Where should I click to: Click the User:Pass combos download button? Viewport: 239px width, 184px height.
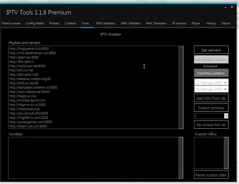(x=211, y=73)
